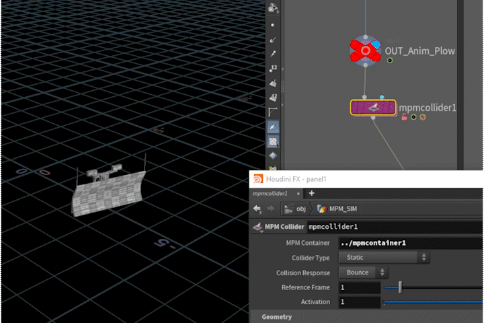Expand the Geometry section header
The width and height of the screenshot is (484, 323).
pos(366,317)
